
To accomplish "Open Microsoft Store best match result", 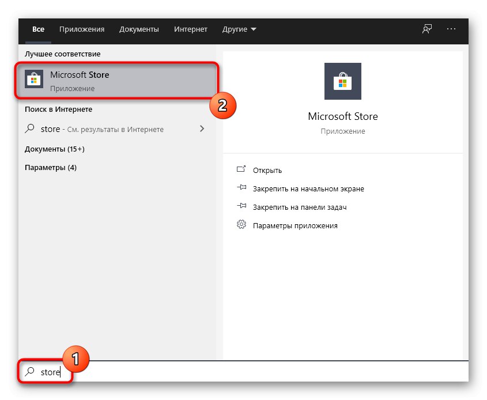I will [117, 81].
